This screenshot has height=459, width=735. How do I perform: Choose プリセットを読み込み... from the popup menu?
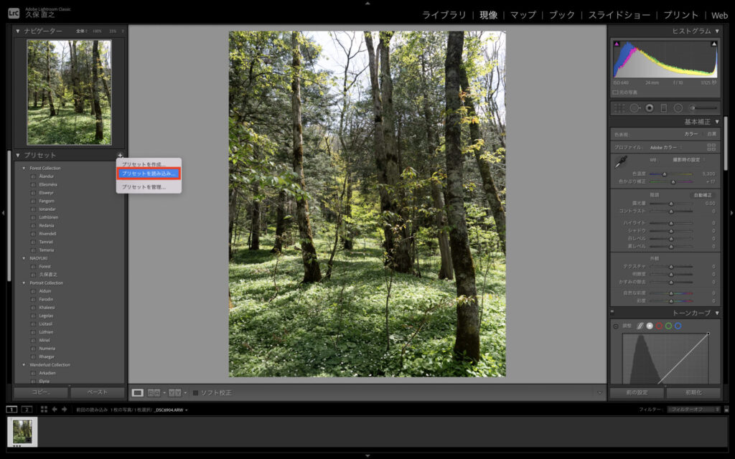148,174
